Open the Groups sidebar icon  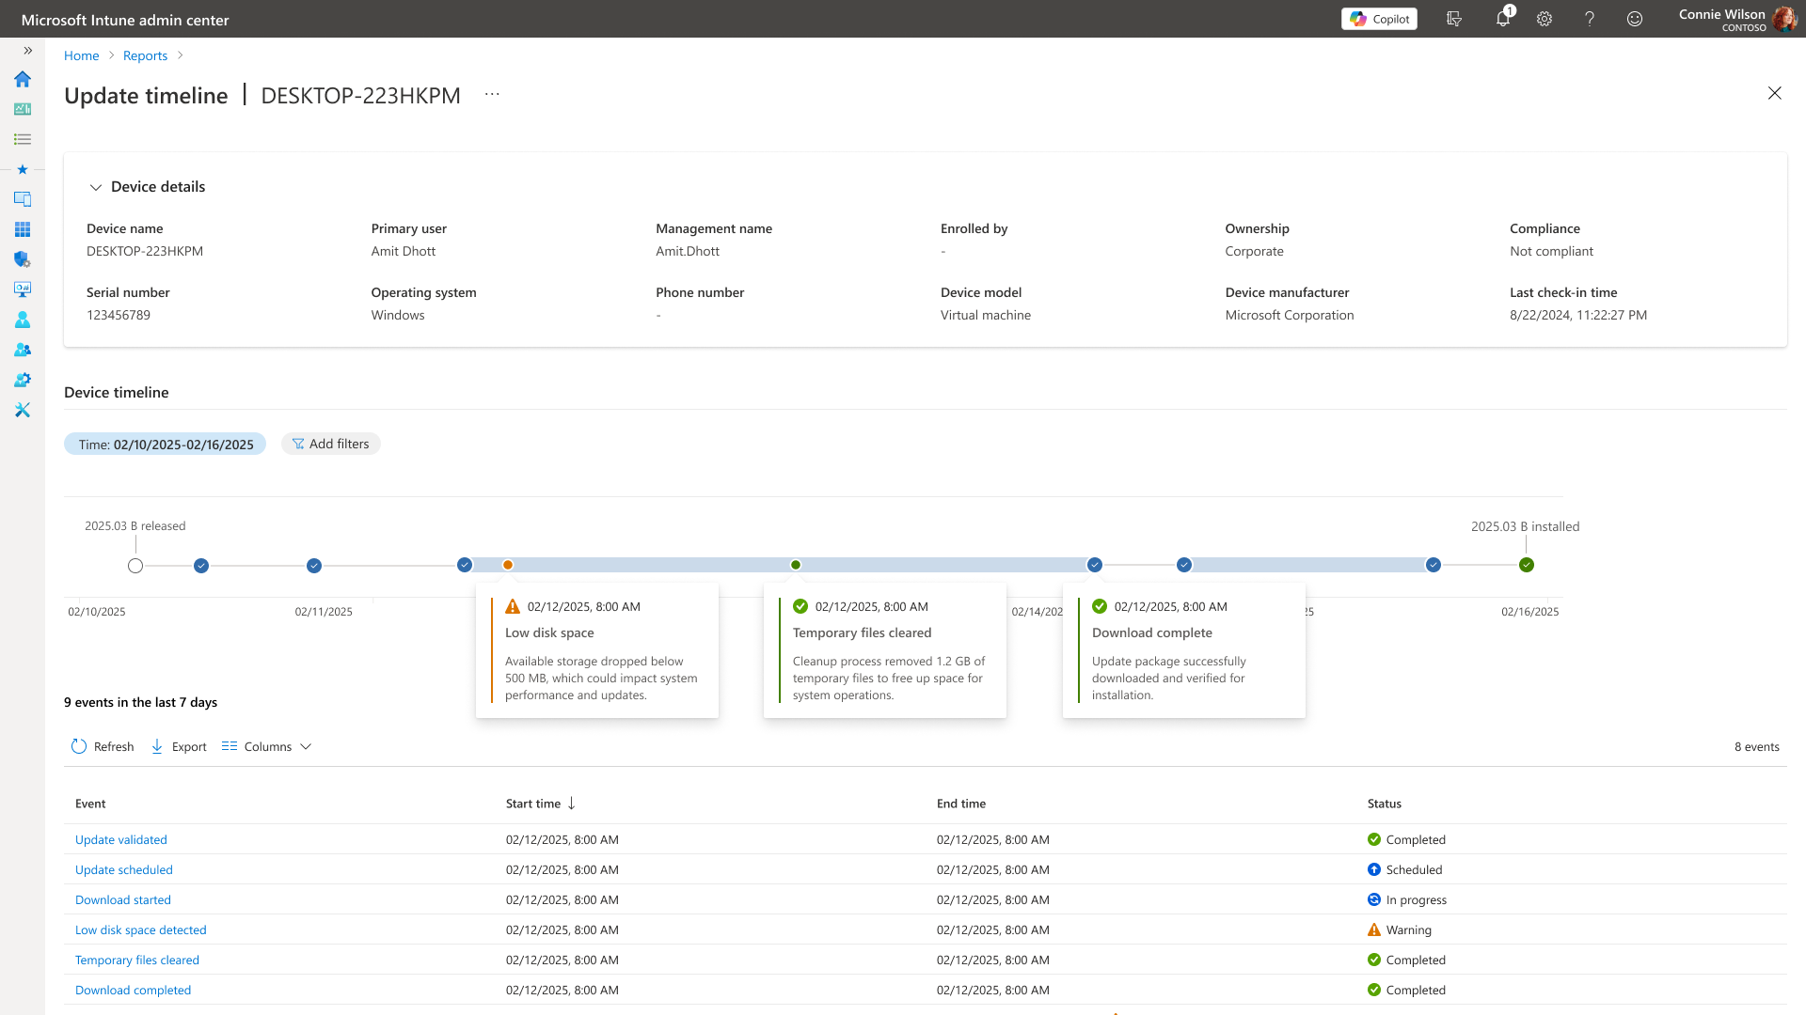(x=23, y=350)
